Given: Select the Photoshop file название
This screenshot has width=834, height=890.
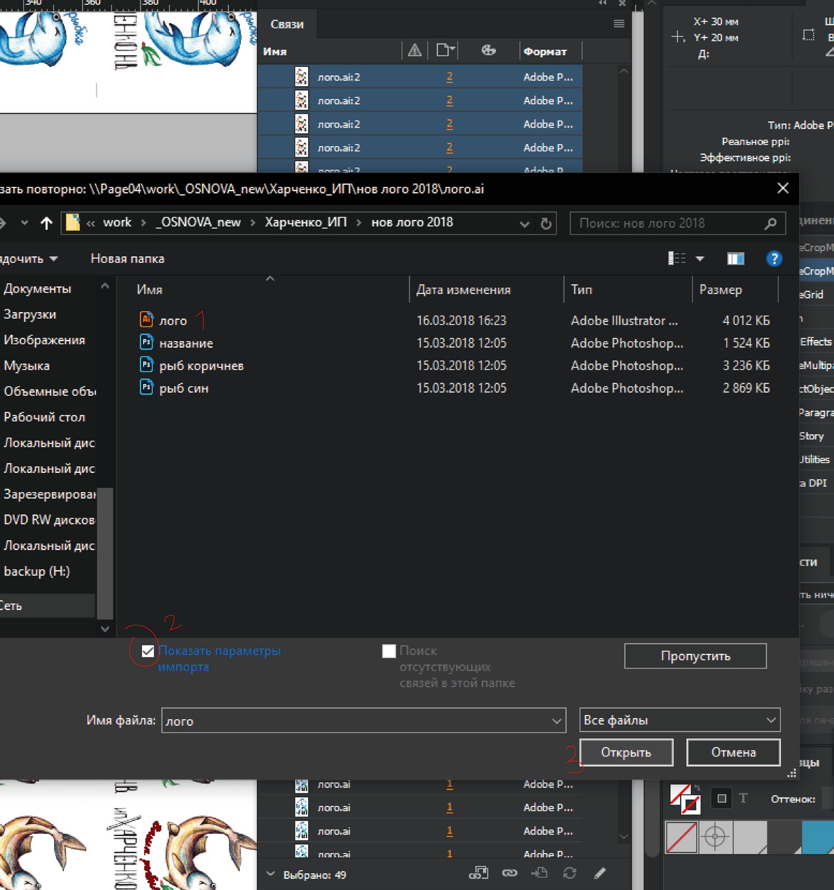Looking at the screenshot, I should click(186, 343).
